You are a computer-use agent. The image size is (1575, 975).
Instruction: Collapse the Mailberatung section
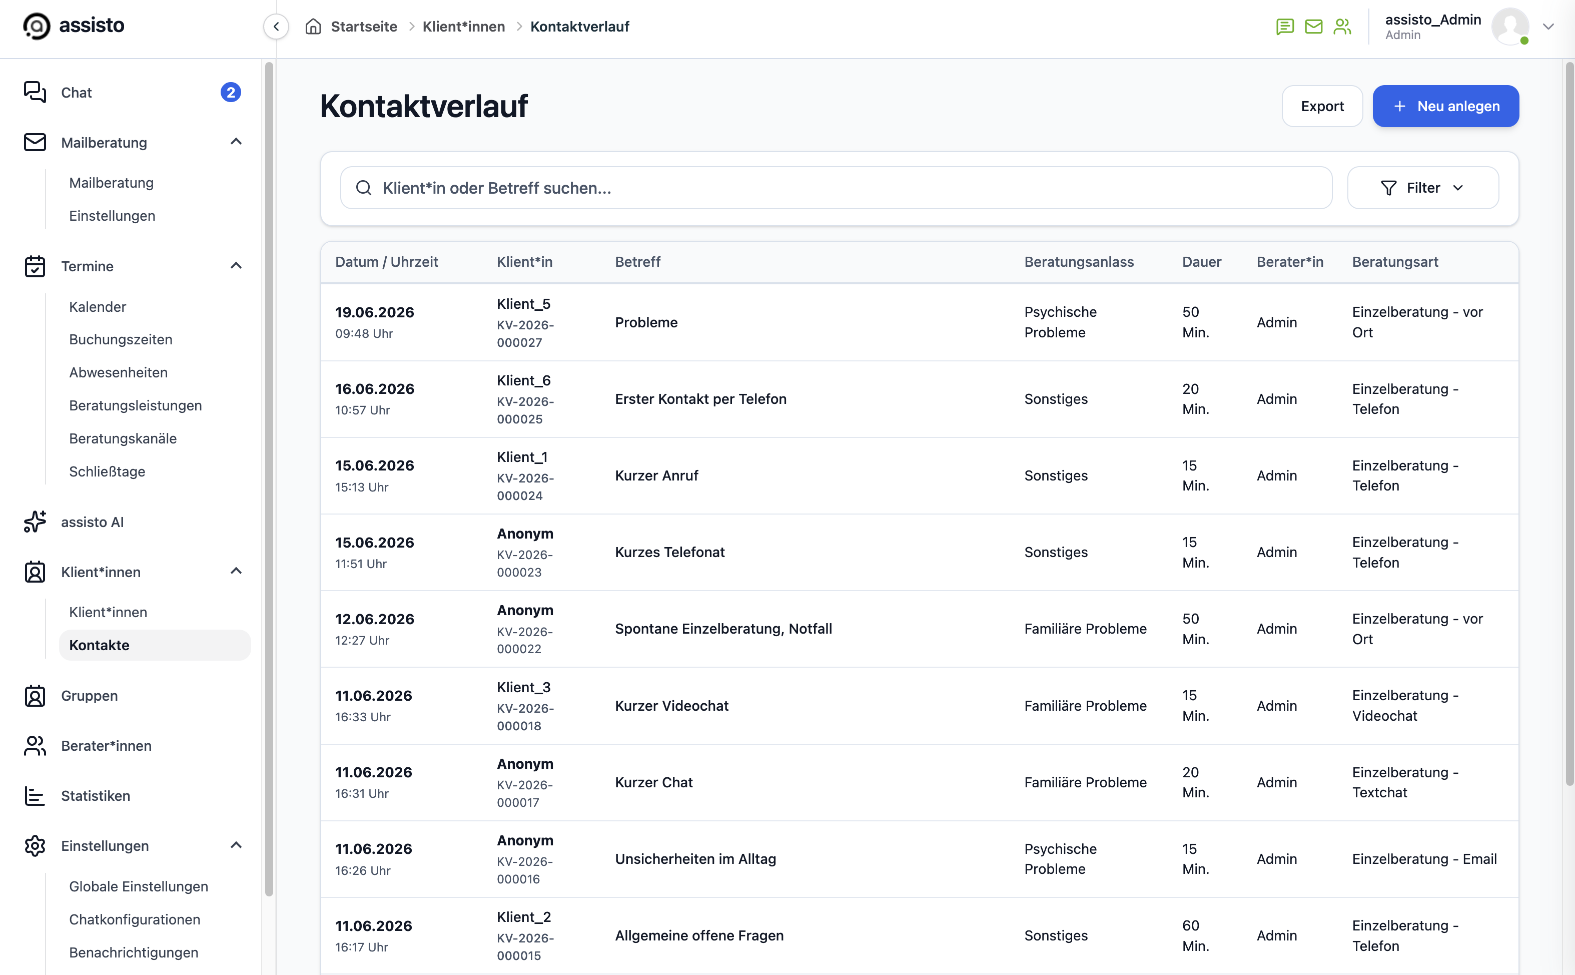coord(236,142)
